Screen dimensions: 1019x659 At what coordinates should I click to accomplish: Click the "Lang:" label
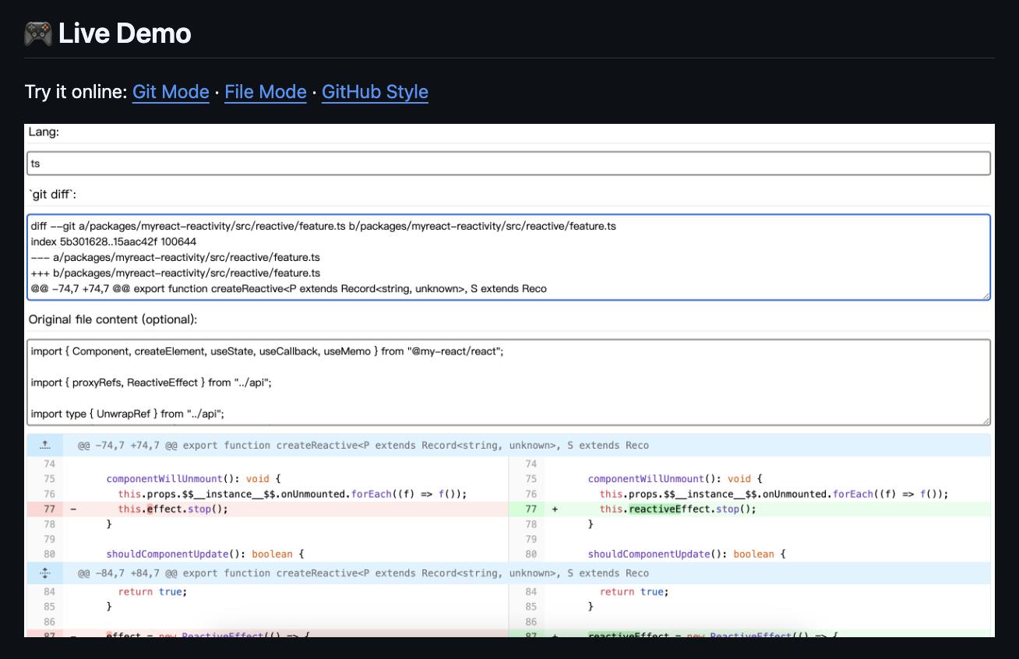coord(44,132)
